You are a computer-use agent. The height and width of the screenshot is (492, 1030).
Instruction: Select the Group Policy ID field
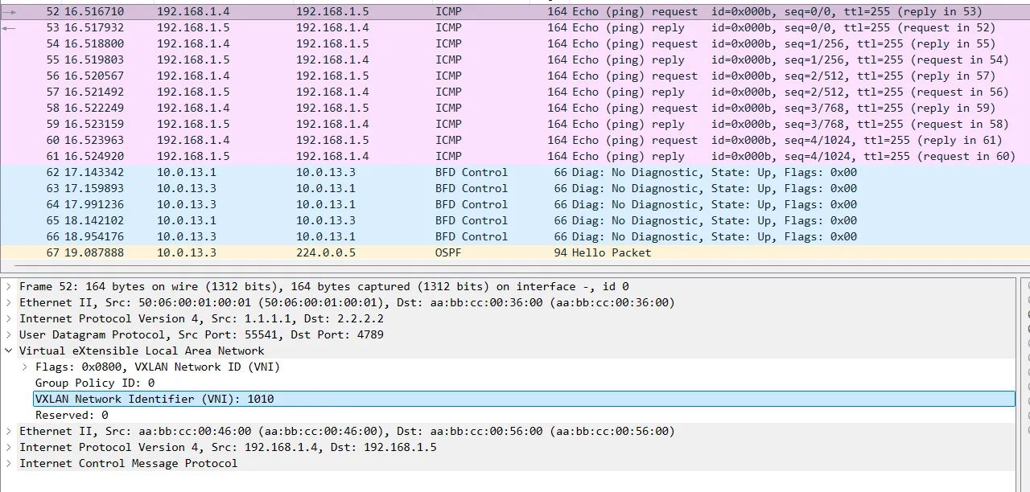click(x=94, y=383)
